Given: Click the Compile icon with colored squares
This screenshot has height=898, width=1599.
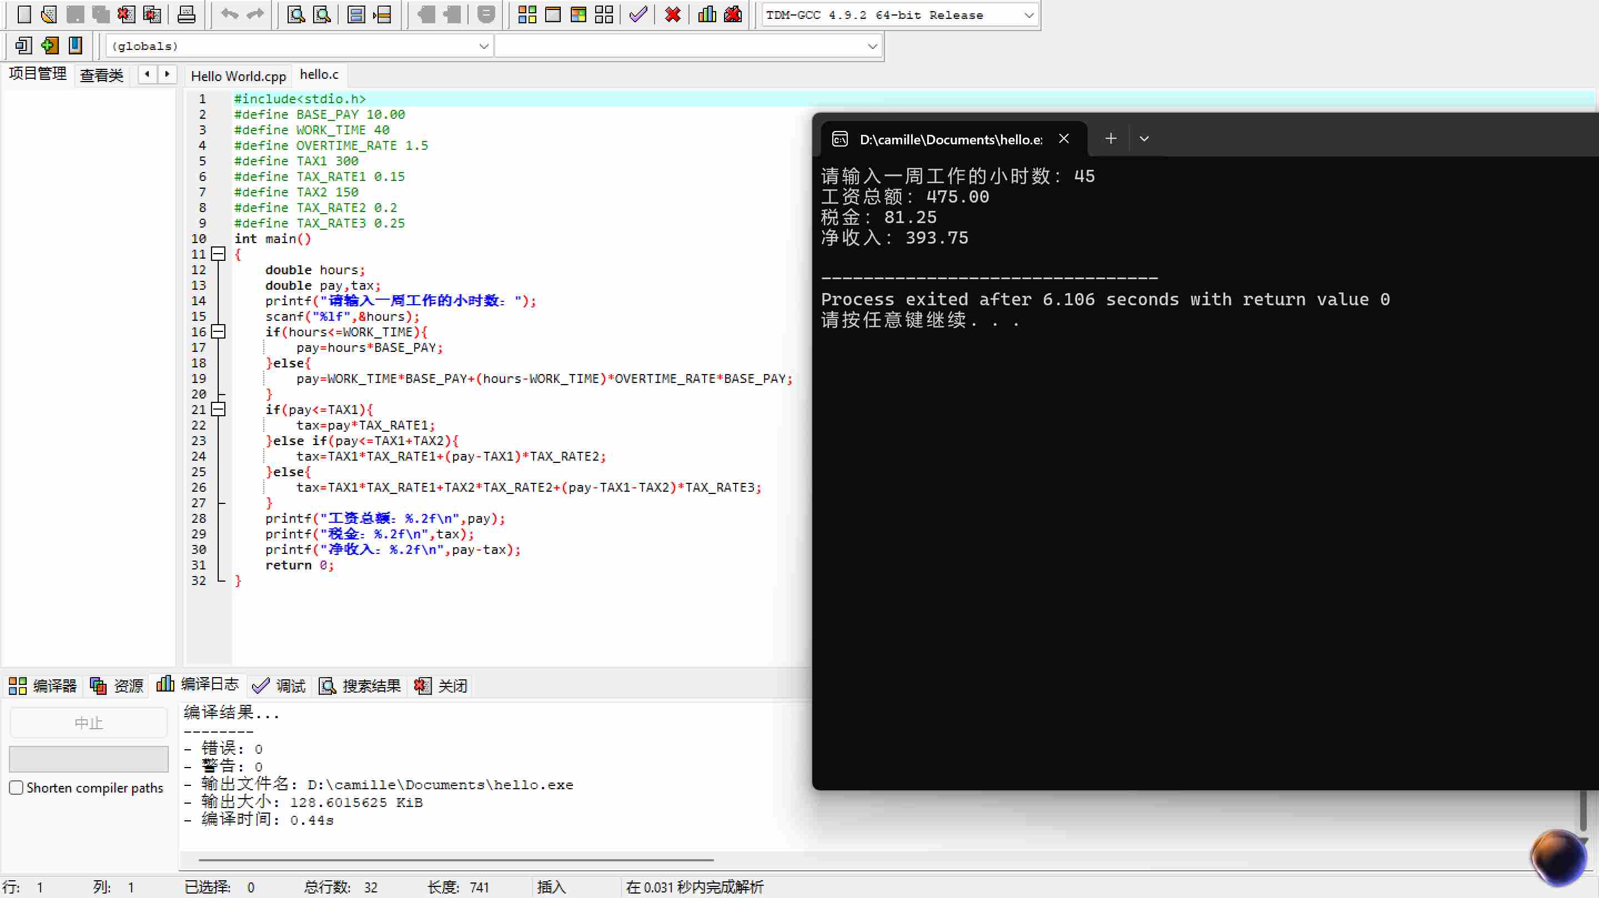Looking at the screenshot, I should point(527,14).
